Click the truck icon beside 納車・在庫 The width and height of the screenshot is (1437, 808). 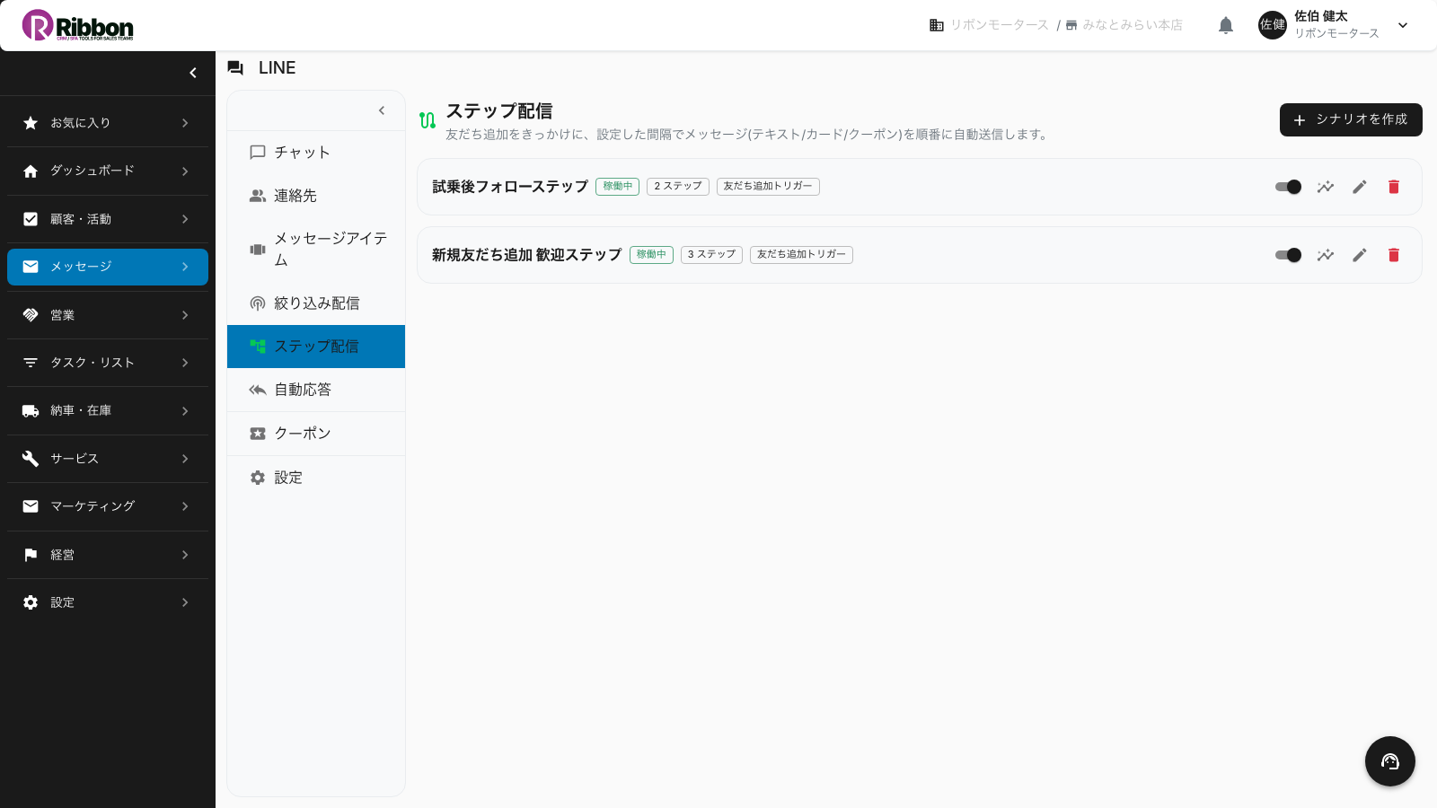(x=31, y=410)
